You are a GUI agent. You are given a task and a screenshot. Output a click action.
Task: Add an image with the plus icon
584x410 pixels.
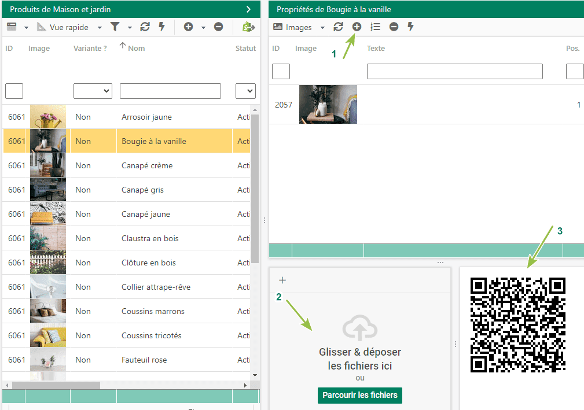(x=357, y=27)
